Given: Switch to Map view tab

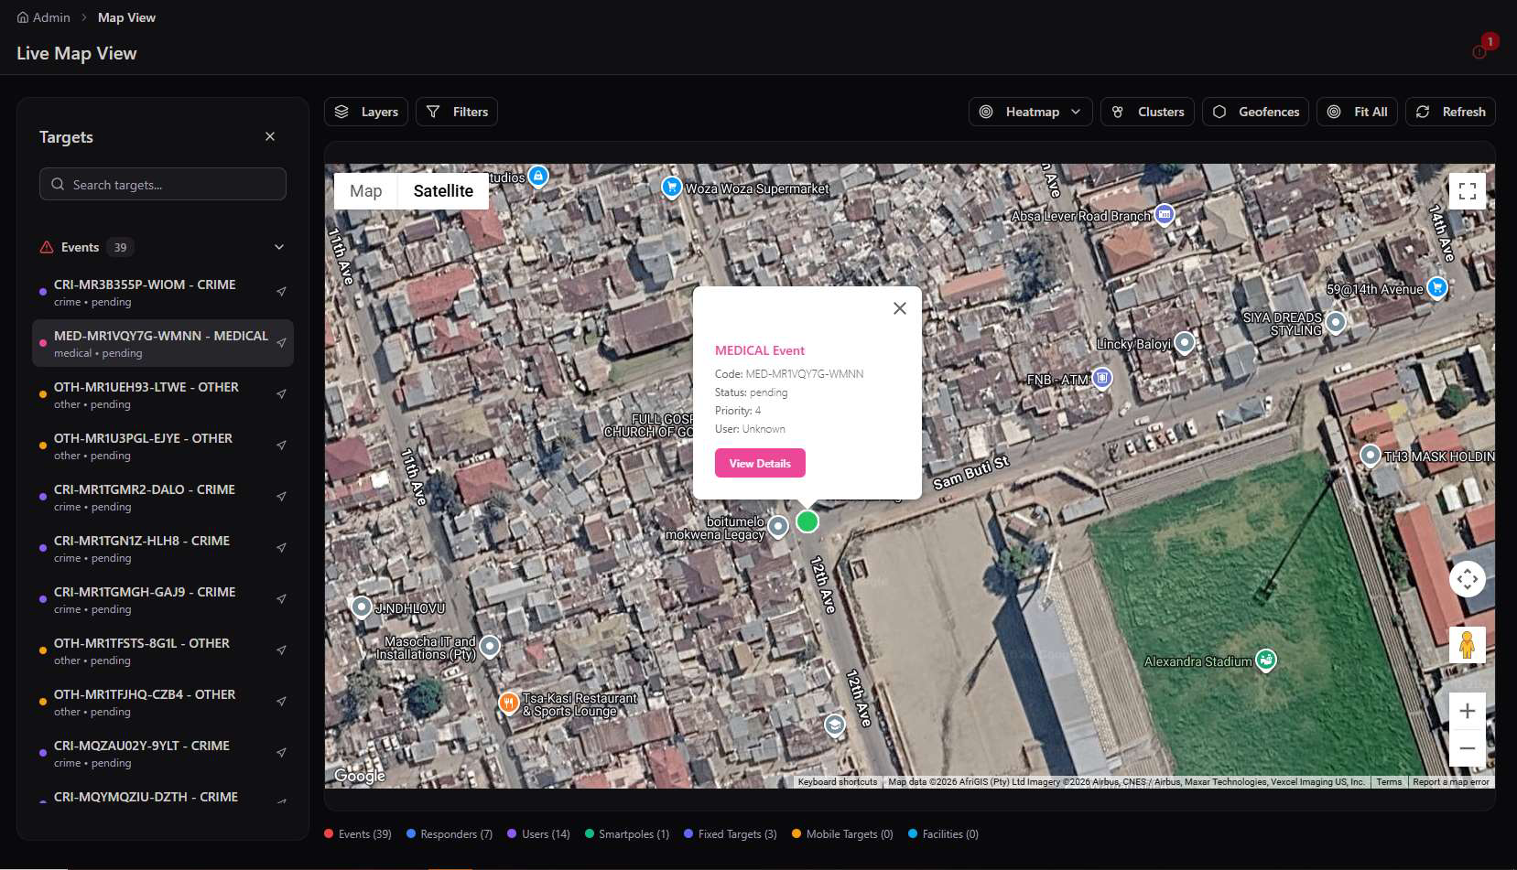Looking at the screenshot, I should (x=365, y=191).
